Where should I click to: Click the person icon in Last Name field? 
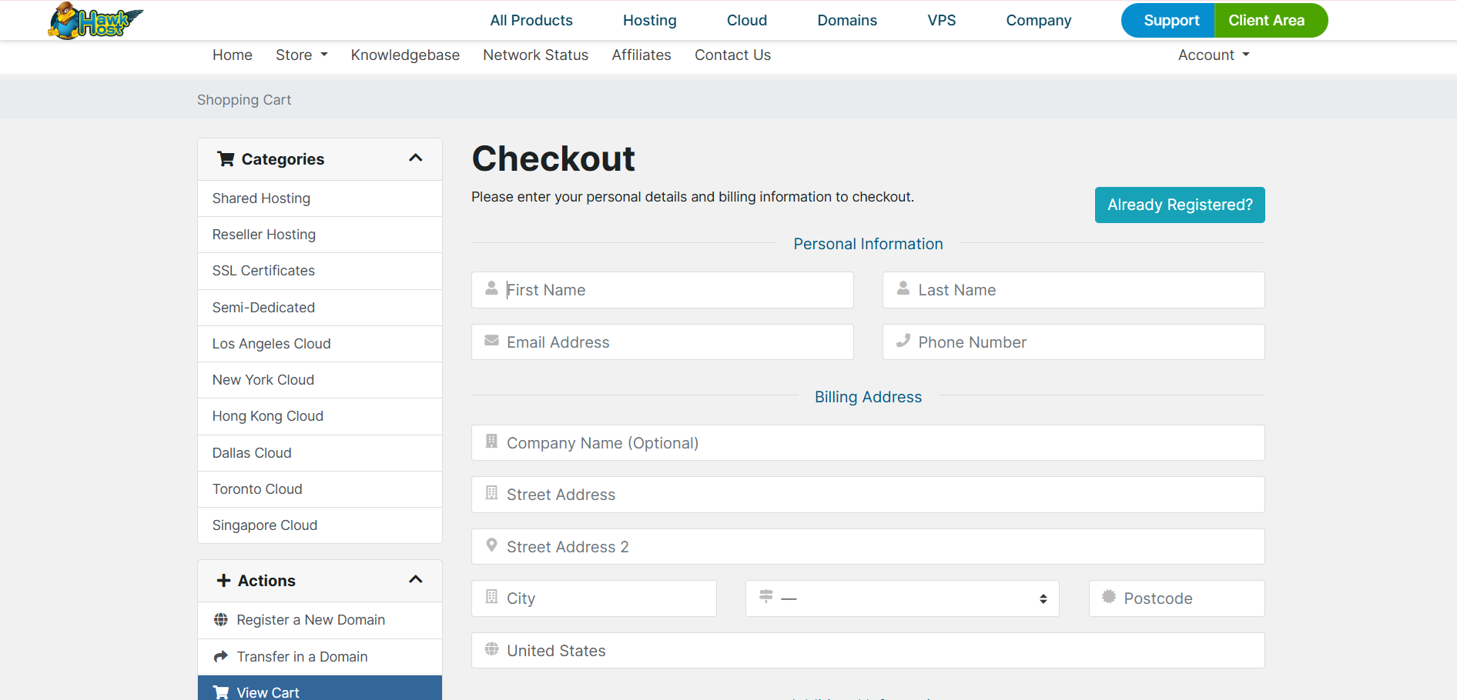point(903,288)
